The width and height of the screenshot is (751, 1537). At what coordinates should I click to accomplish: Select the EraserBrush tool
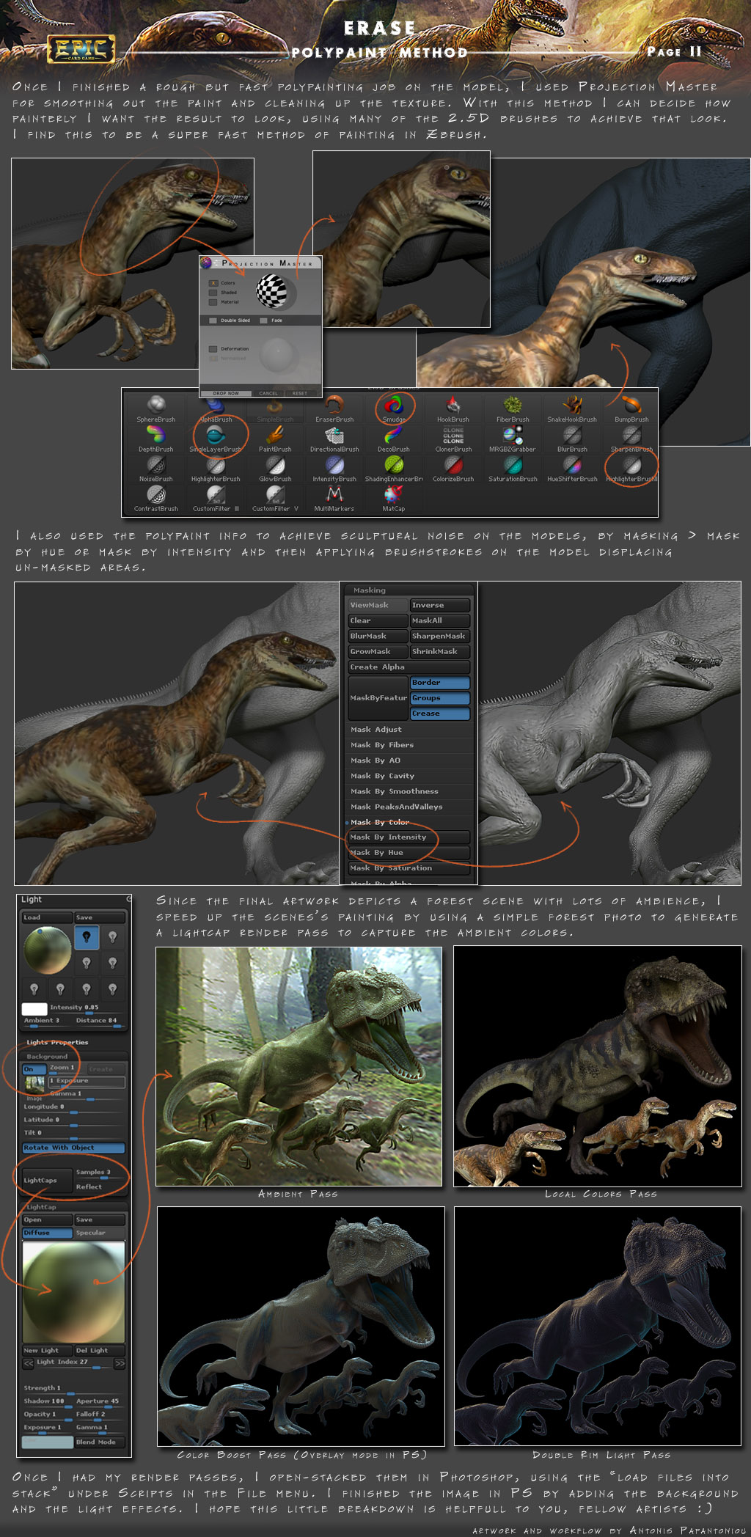[334, 408]
